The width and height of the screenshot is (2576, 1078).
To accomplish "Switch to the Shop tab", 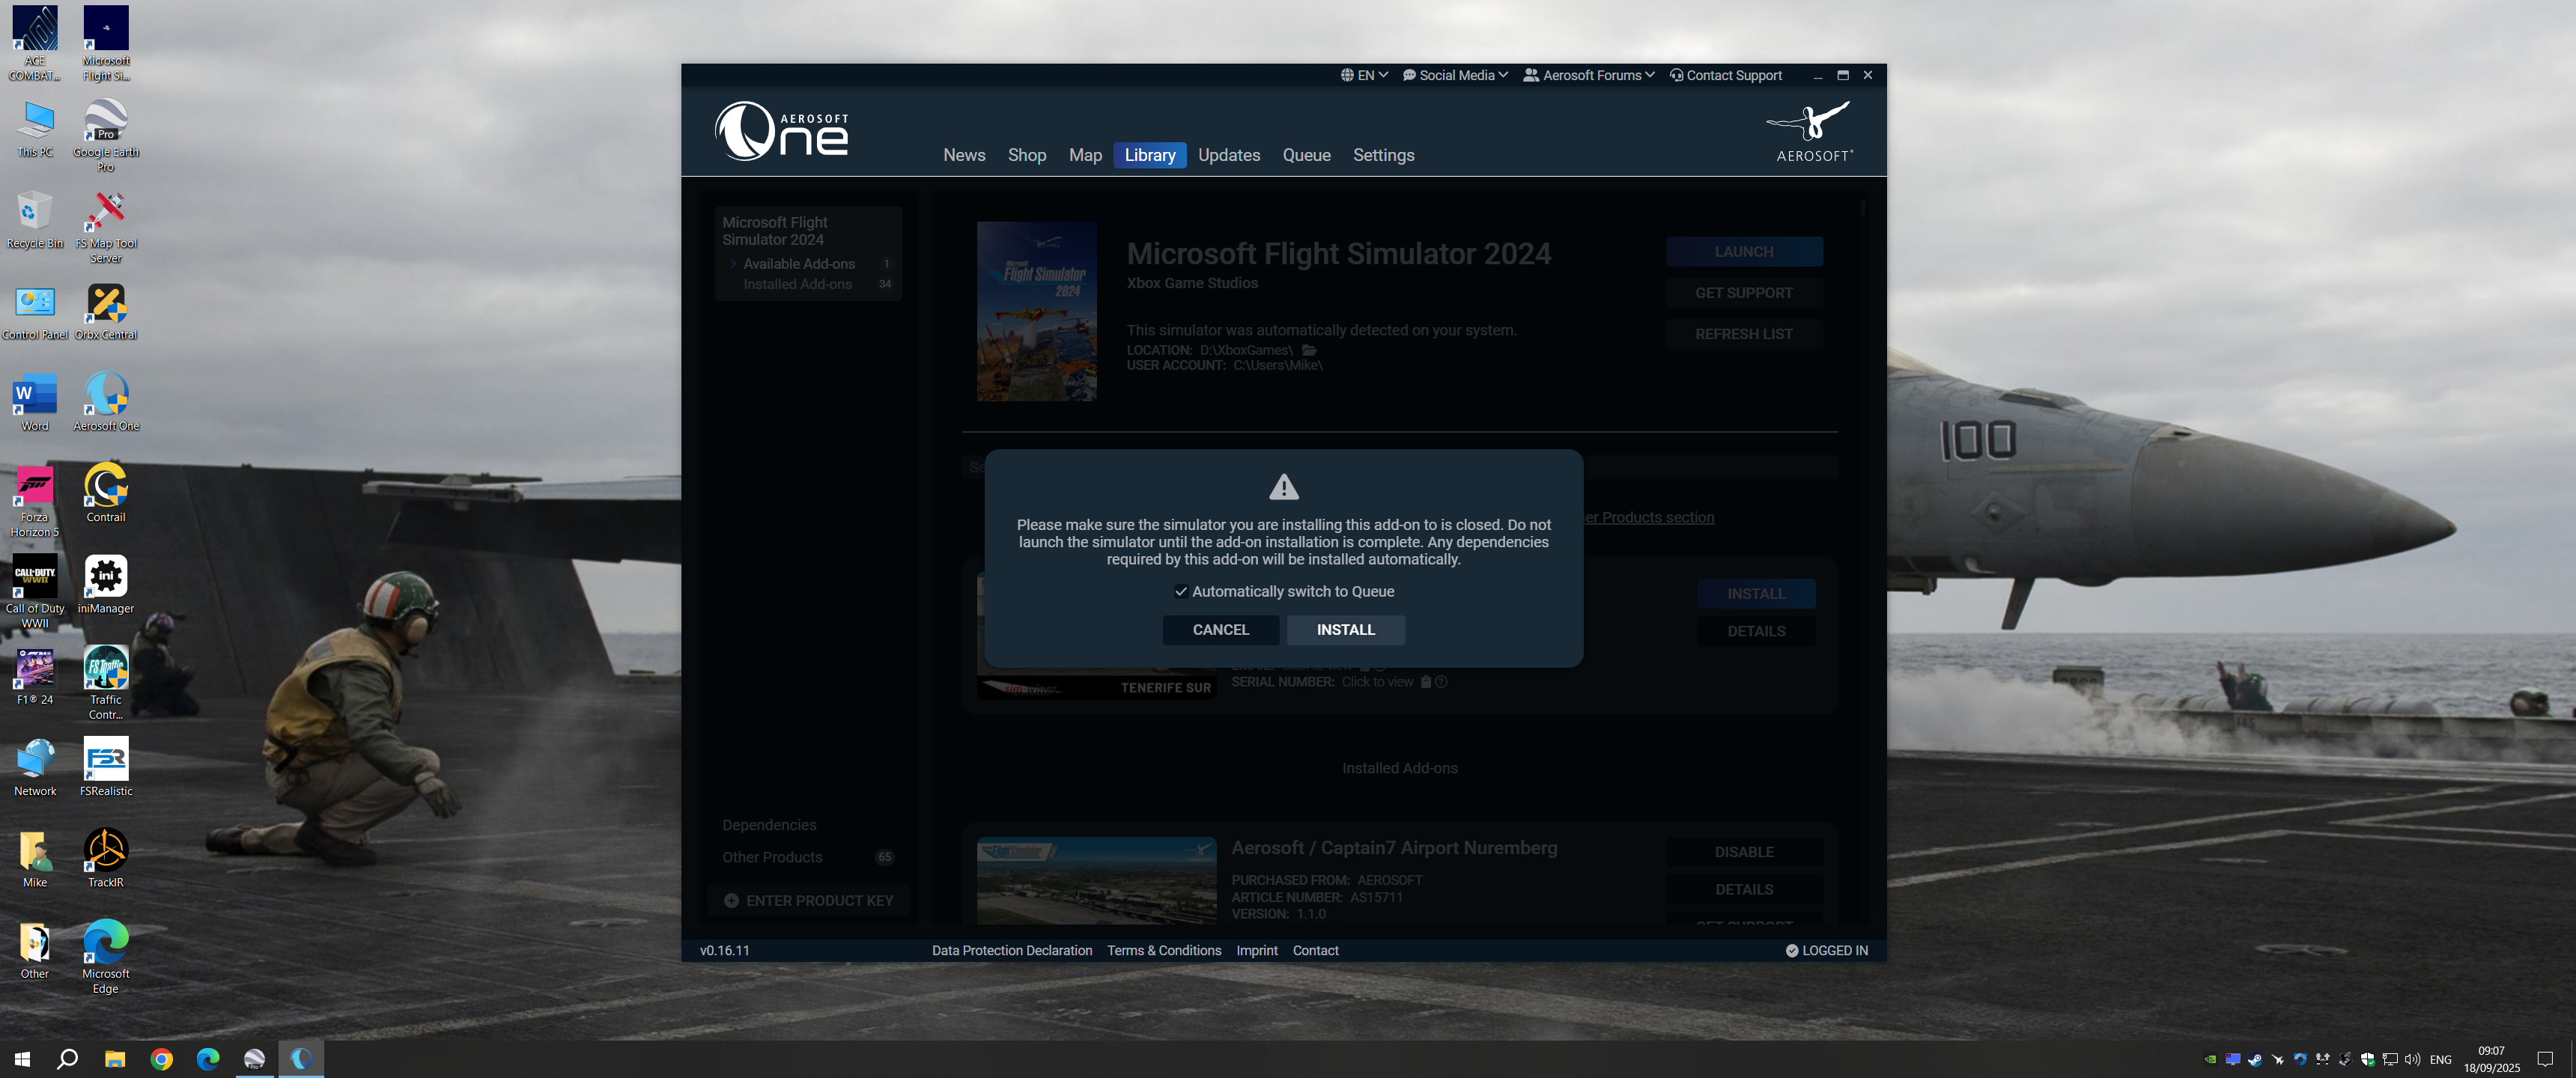I will tap(1027, 155).
